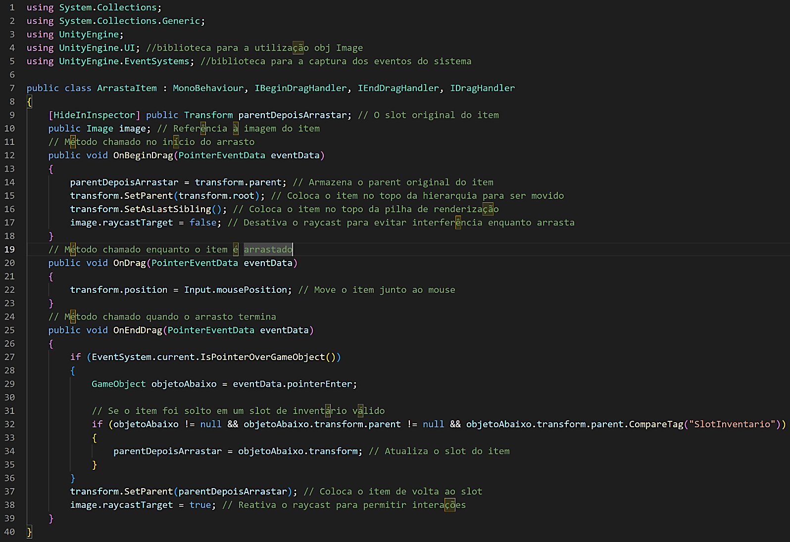Viewport: 790px width, 542px height.
Task: Click line number 40 in the gutter
Action: [x=10, y=532]
